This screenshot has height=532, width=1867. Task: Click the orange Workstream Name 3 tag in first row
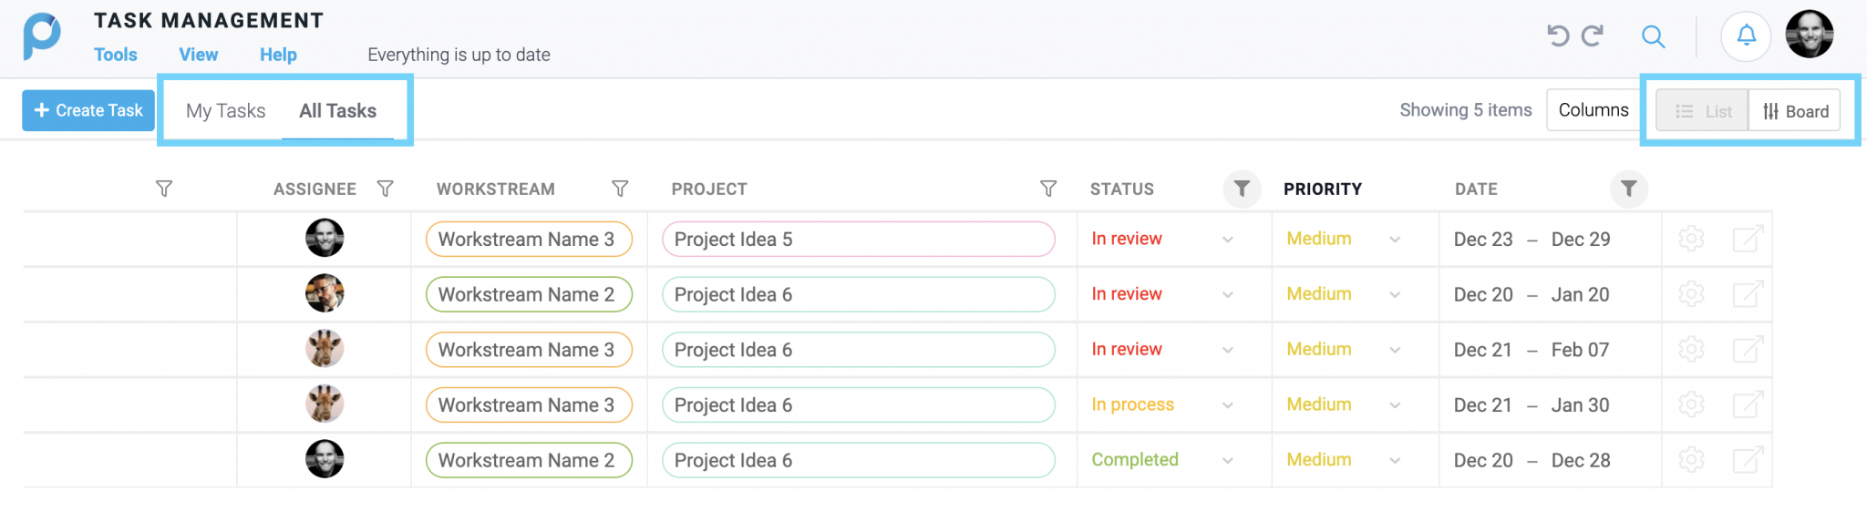[529, 240]
